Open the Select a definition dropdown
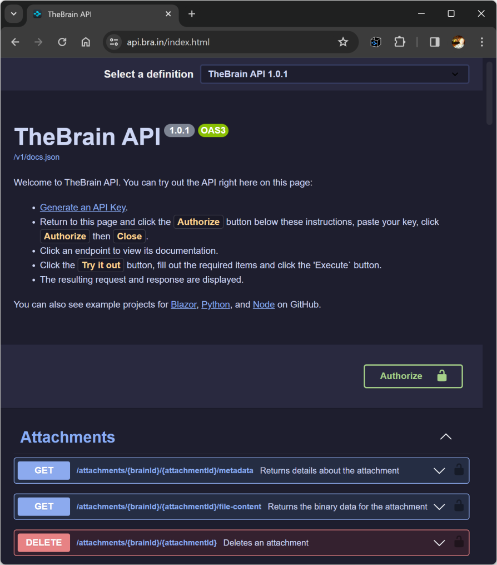 click(334, 74)
